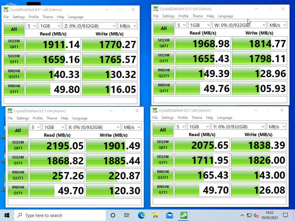Click the muted volume tray icon
295x221 pixels.
point(256,215)
